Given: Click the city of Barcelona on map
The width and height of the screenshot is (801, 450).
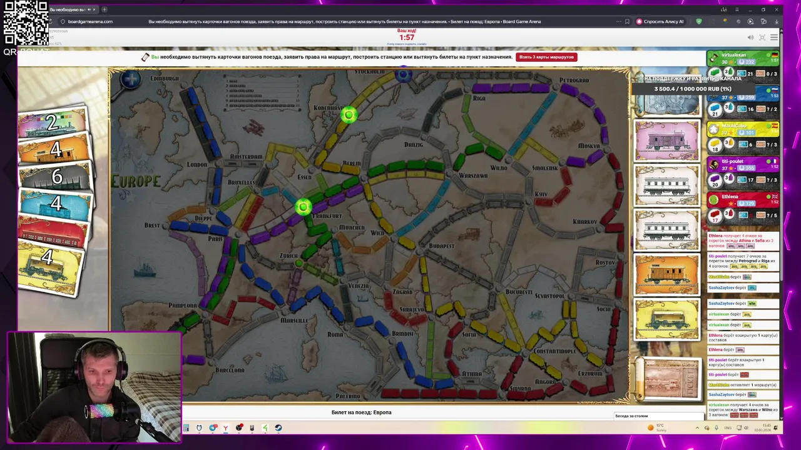Looking at the screenshot, I should [x=230, y=370].
